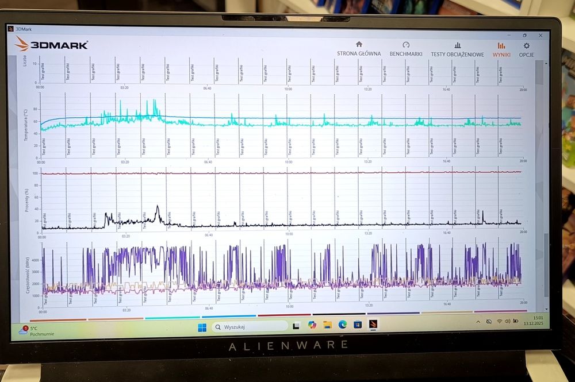
Task: Click the Częstotliwość (MHz) axis label
Action: 28,275
